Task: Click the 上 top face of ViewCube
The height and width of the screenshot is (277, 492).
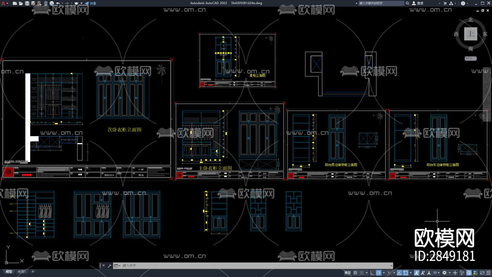Action: click(x=471, y=34)
